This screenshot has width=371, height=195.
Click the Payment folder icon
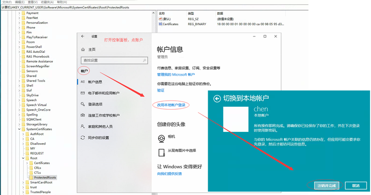(x=23, y=13)
